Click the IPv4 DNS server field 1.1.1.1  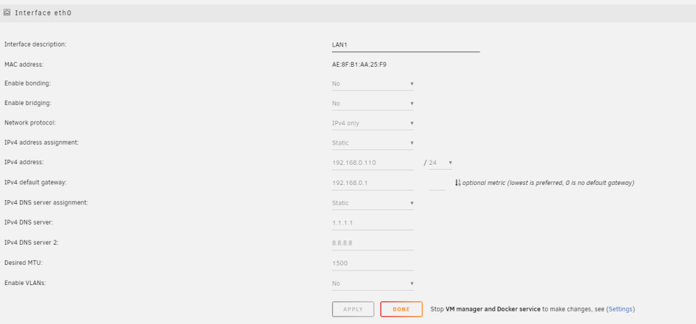coord(373,223)
